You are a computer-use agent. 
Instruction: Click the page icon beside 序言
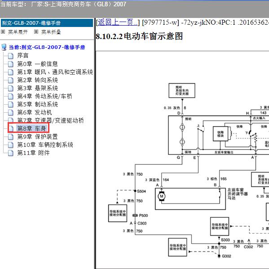pos(11,56)
